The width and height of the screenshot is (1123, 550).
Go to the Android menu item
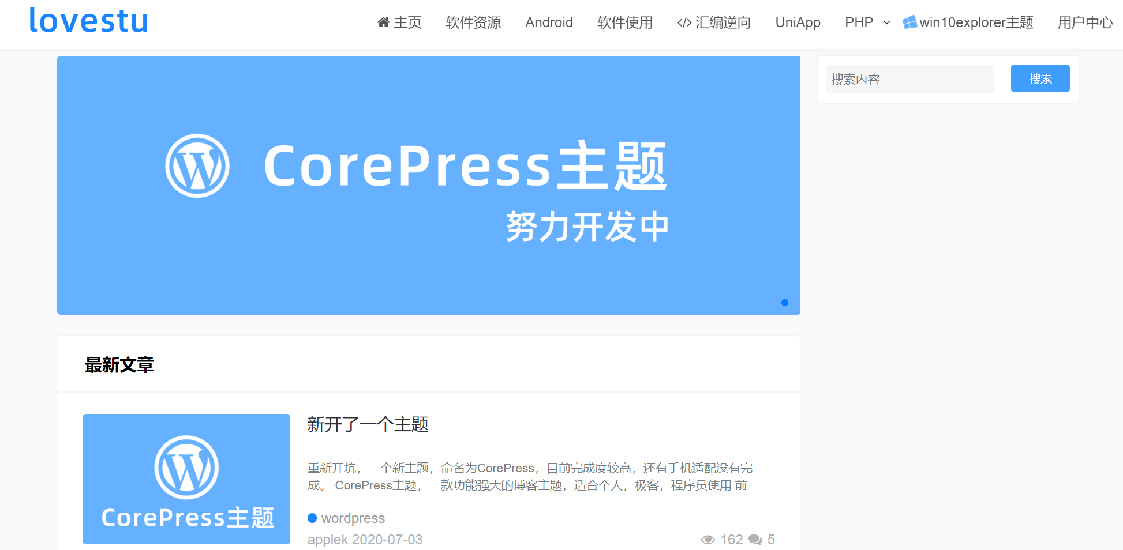click(549, 22)
